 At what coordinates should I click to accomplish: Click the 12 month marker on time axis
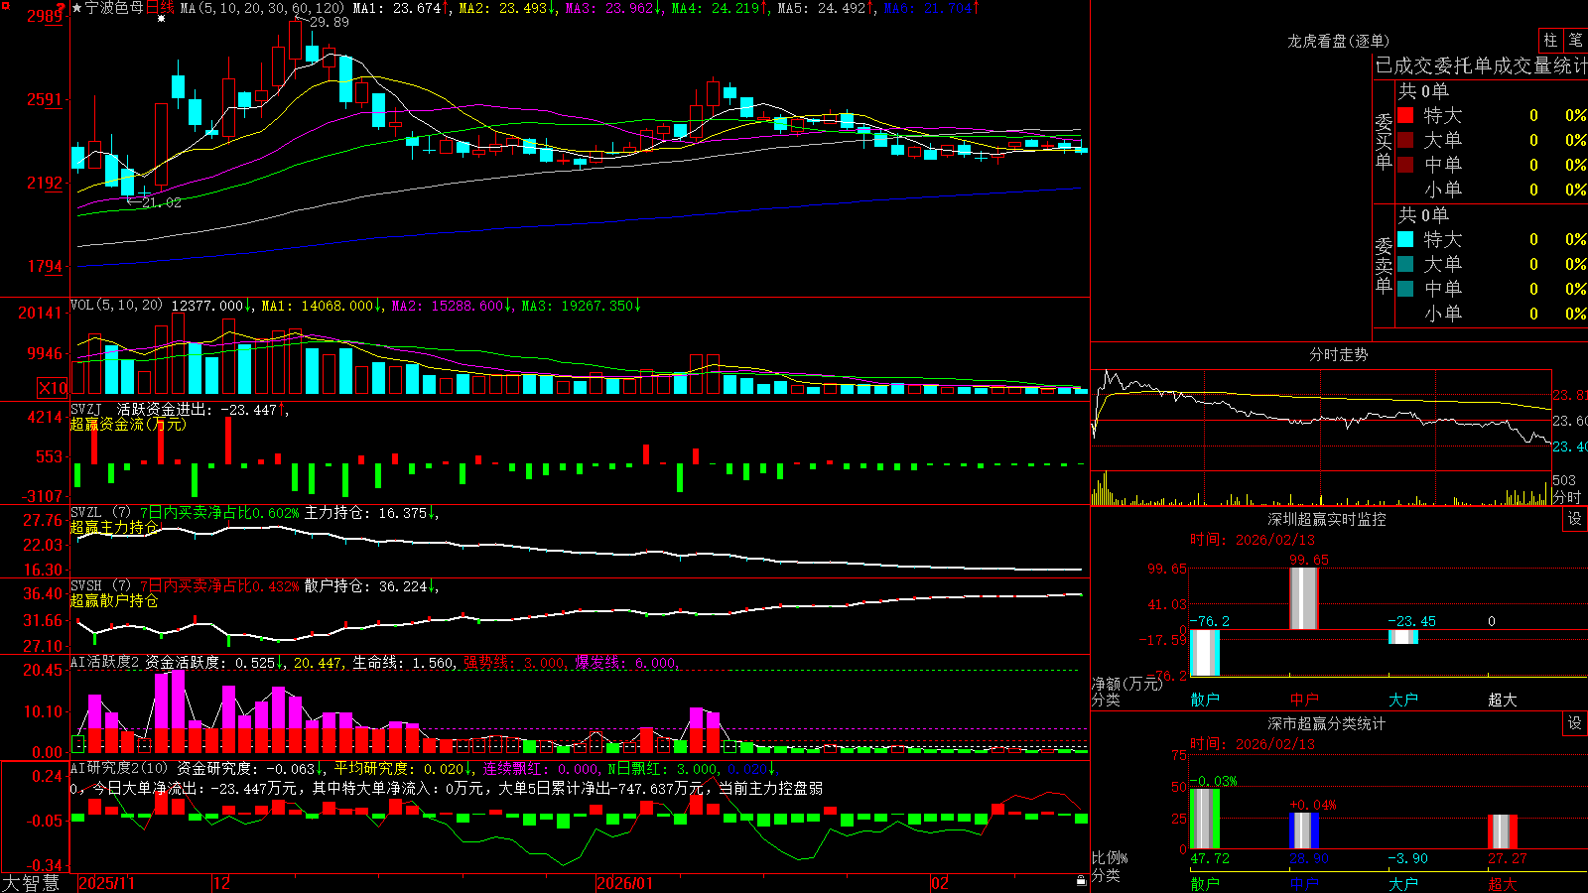click(221, 883)
